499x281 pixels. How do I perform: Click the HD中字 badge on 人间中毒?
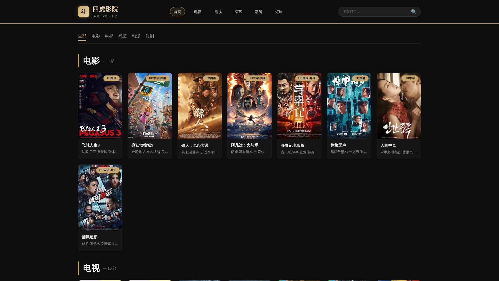tap(410, 78)
